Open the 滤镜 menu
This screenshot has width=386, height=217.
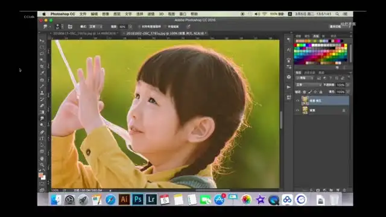(x=151, y=14)
